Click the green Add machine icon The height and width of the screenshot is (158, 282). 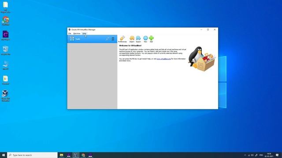151,39
